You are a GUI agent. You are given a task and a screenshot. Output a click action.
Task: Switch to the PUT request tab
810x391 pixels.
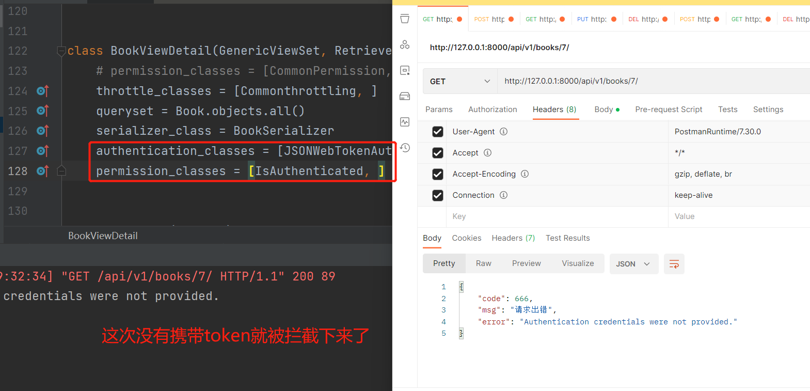coord(596,19)
